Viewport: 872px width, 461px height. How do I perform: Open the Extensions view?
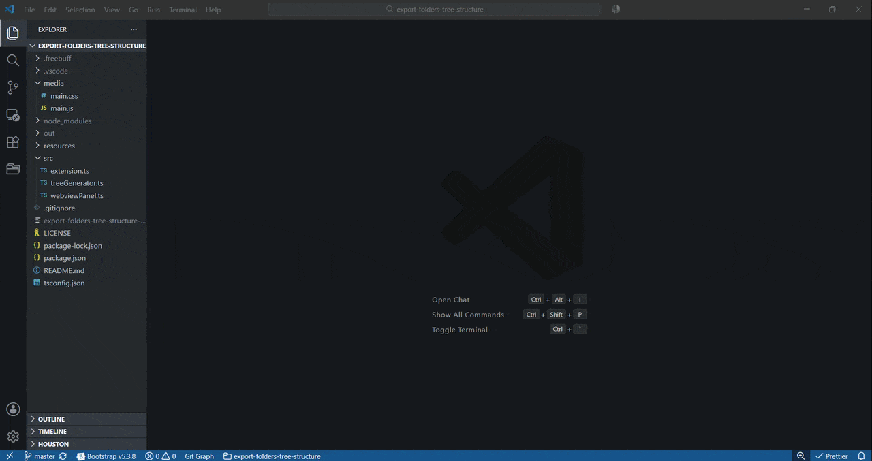pos(13,142)
